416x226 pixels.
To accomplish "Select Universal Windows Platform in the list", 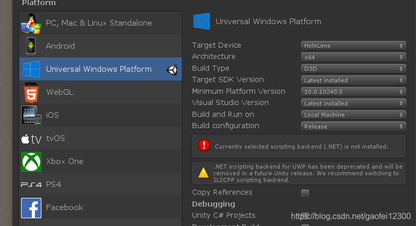I will pyautogui.click(x=100, y=69).
